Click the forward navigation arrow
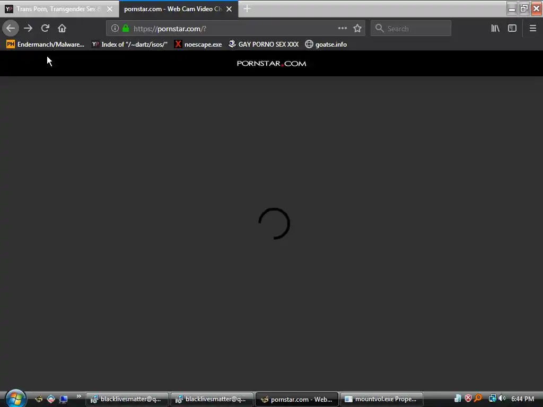This screenshot has width=543, height=407. tap(28, 29)
